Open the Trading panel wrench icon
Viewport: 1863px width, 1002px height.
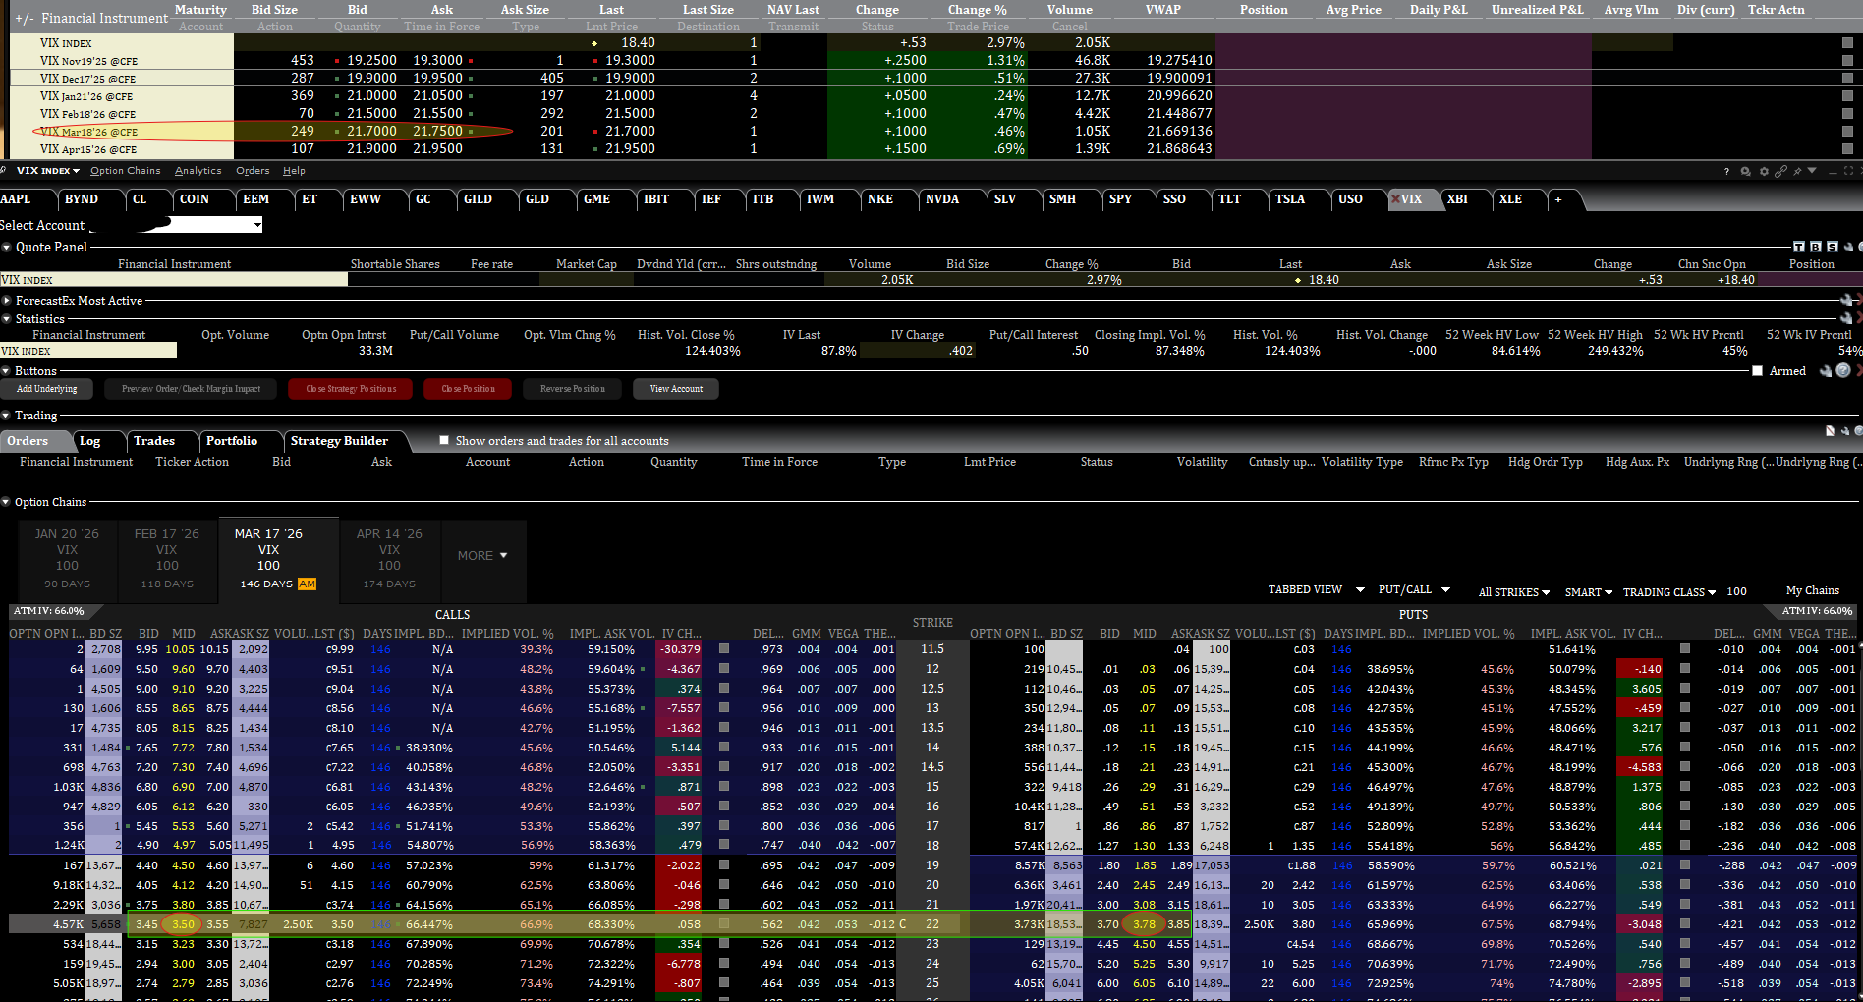click(x=1845, y=431)
